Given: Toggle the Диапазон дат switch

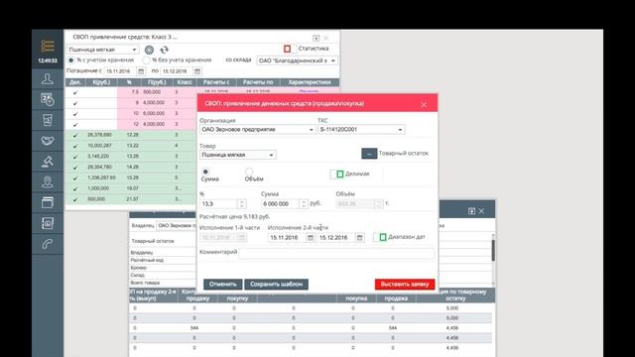Looking at the screenshot, I should click(380, 237).
